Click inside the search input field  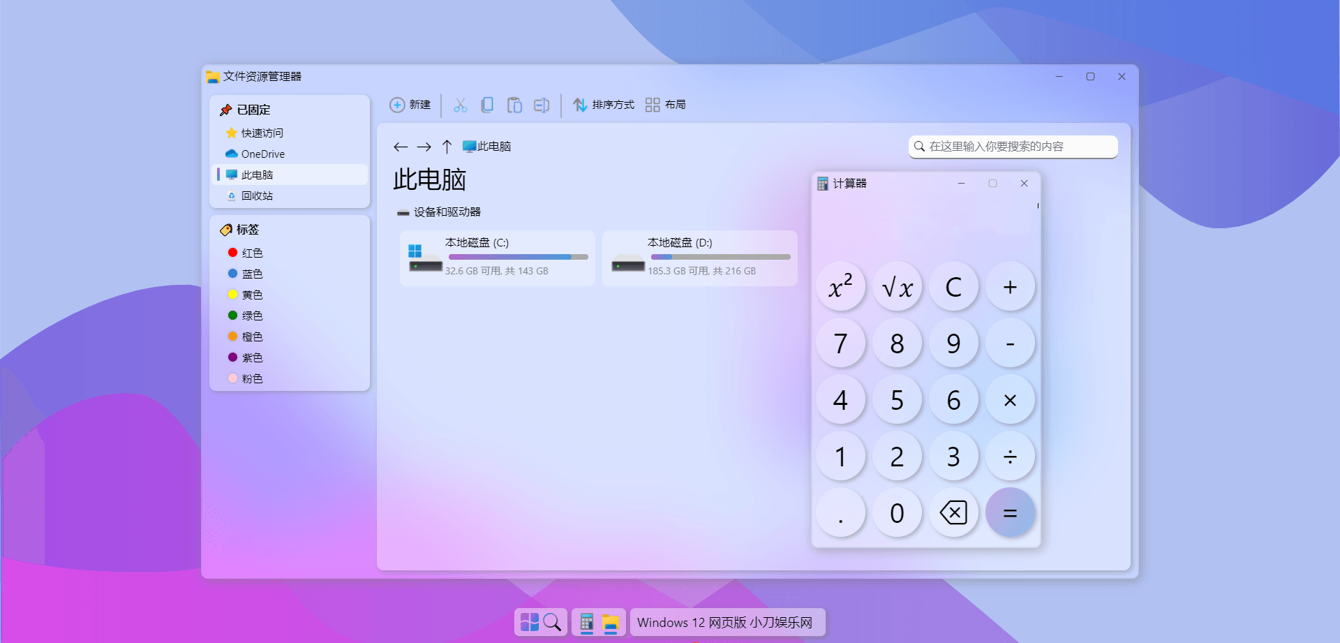tap(1012, 147)
